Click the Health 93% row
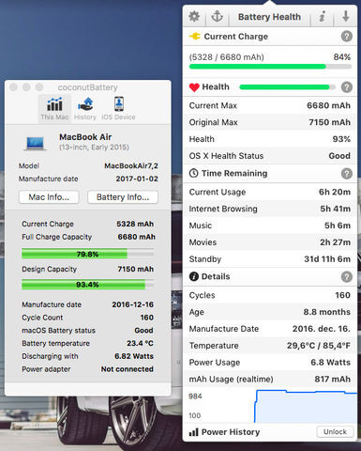The height and width of the screenshot is (451, 361). (270, 139)
